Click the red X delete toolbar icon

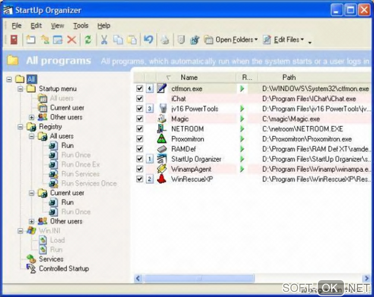click(x=71, y=40)
